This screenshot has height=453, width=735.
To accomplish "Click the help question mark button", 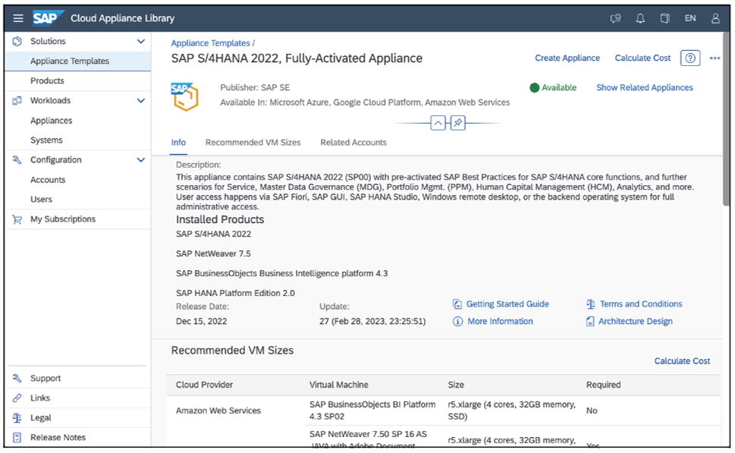I will [x=690, y=58].
